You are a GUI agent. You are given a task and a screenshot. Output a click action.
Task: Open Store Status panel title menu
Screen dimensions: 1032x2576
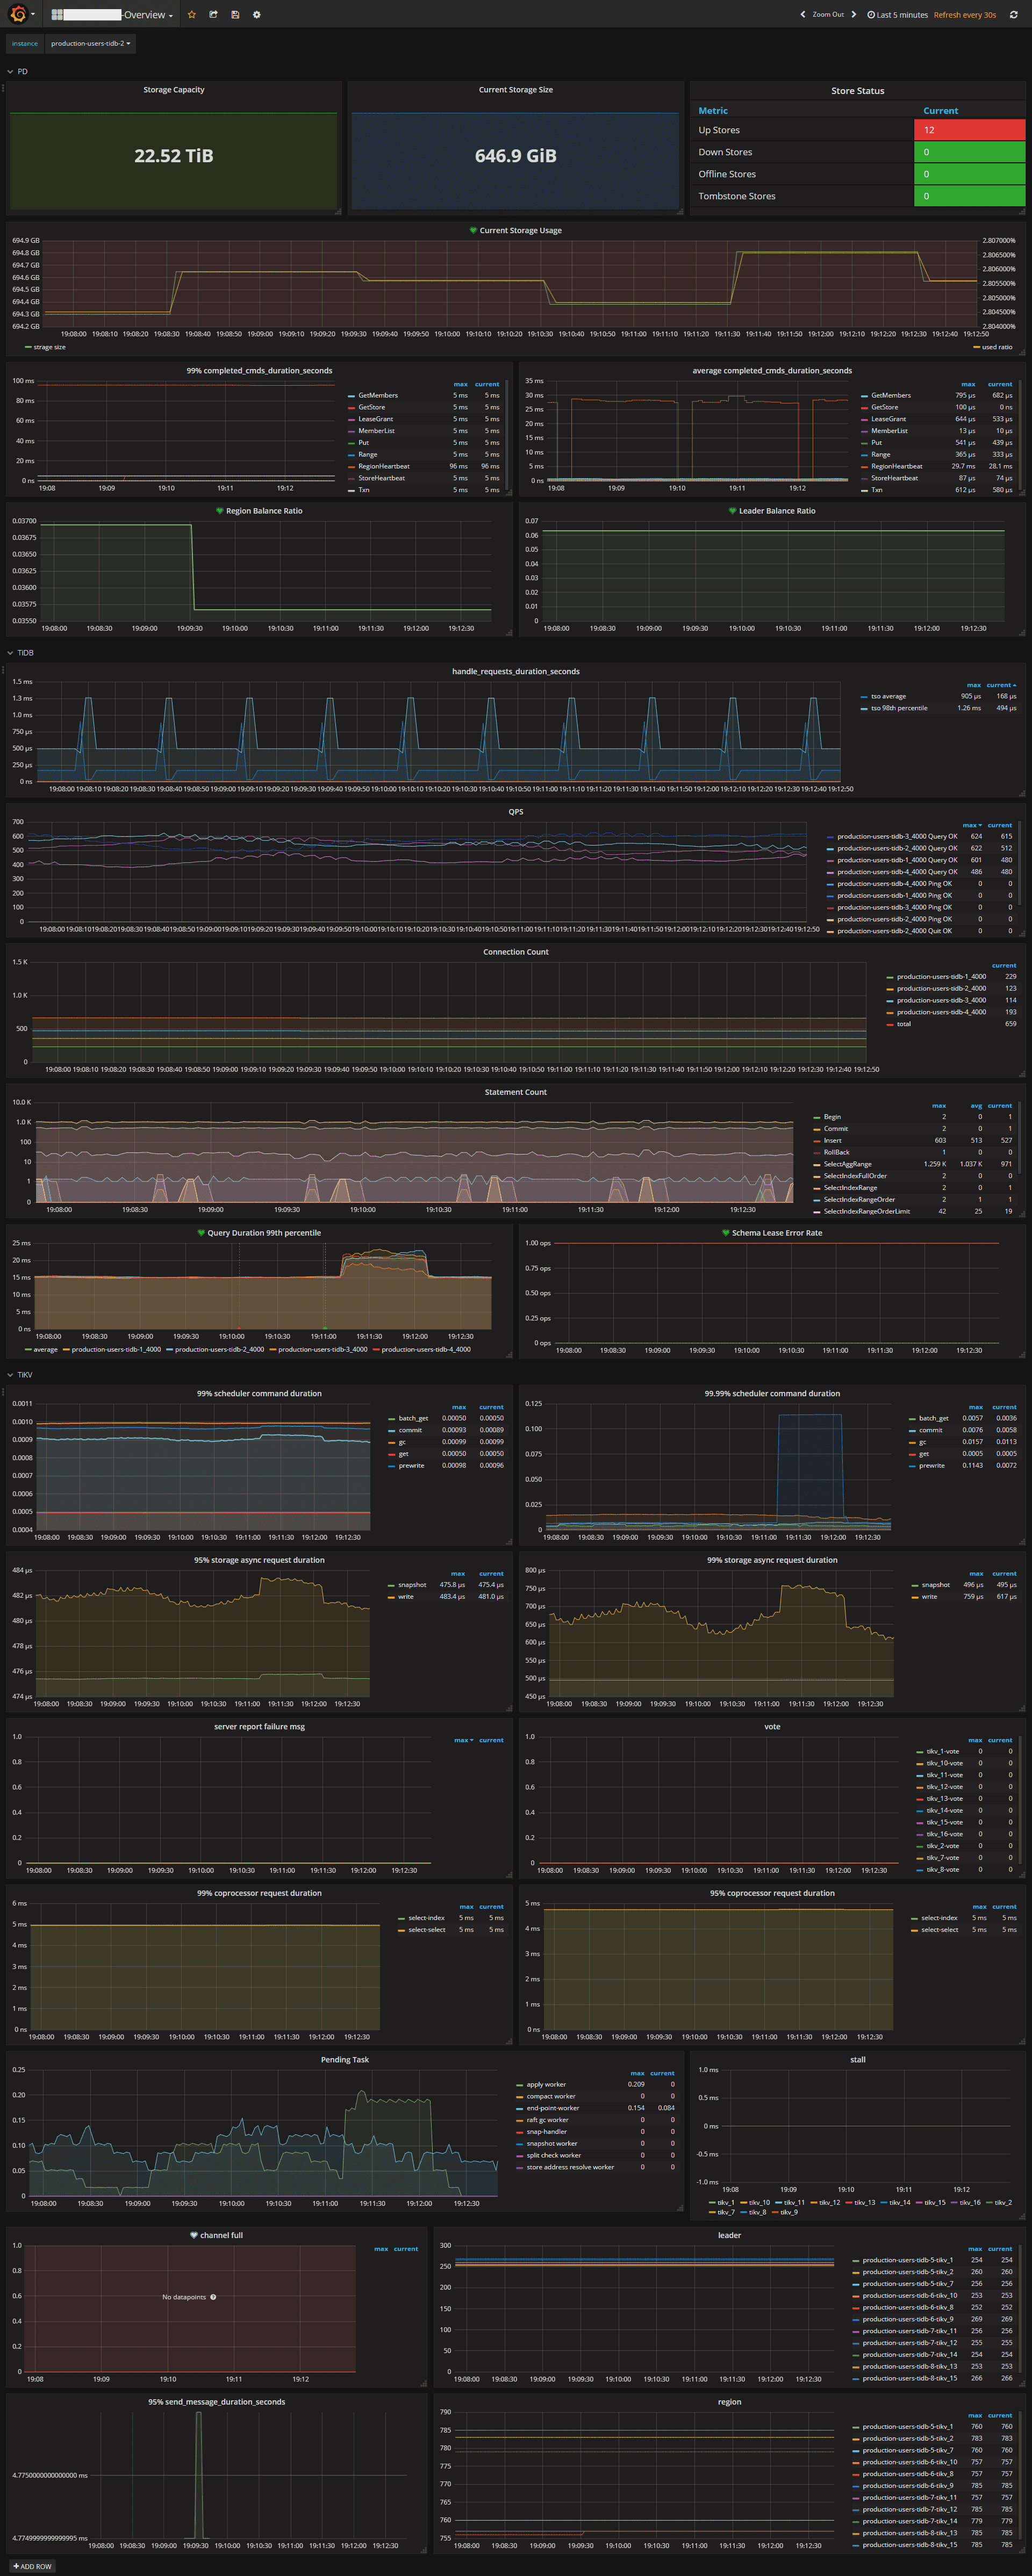point(858,91)
